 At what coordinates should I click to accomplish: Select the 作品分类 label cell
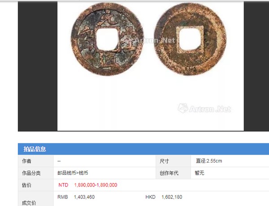click(36, 173)
